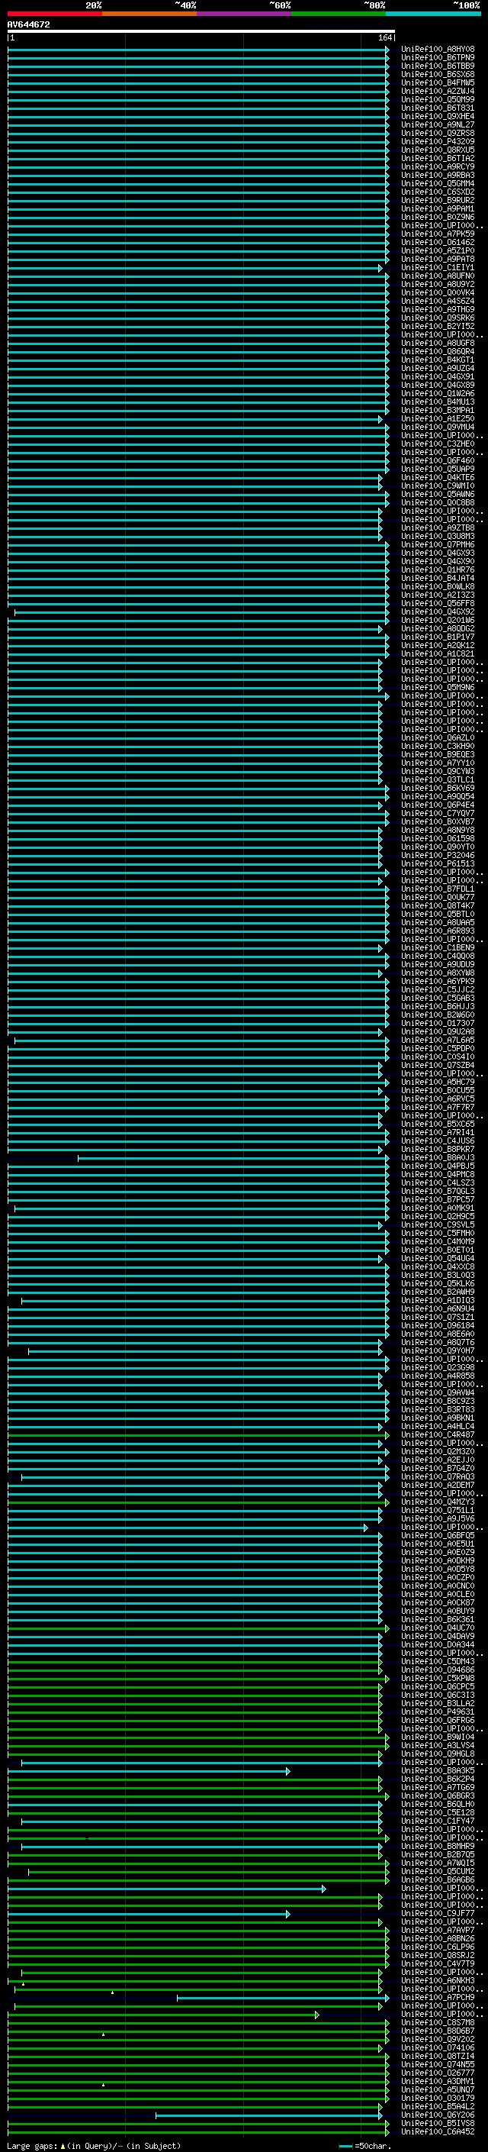Click the green ~80% legend color segment
This screenshot has height=2152, width=488.
point(339,14)
